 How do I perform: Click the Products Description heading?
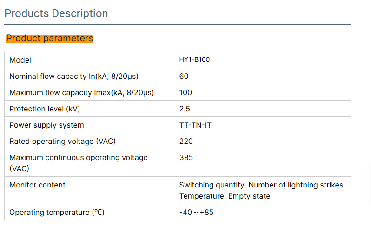[x=56, y=13]
